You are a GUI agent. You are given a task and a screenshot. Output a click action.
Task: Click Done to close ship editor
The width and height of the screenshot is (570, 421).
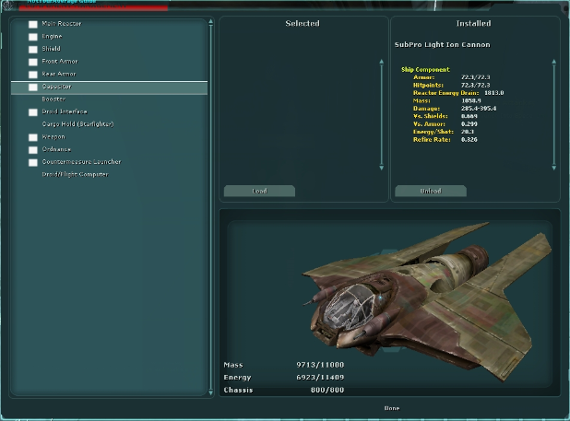[391, 408]
